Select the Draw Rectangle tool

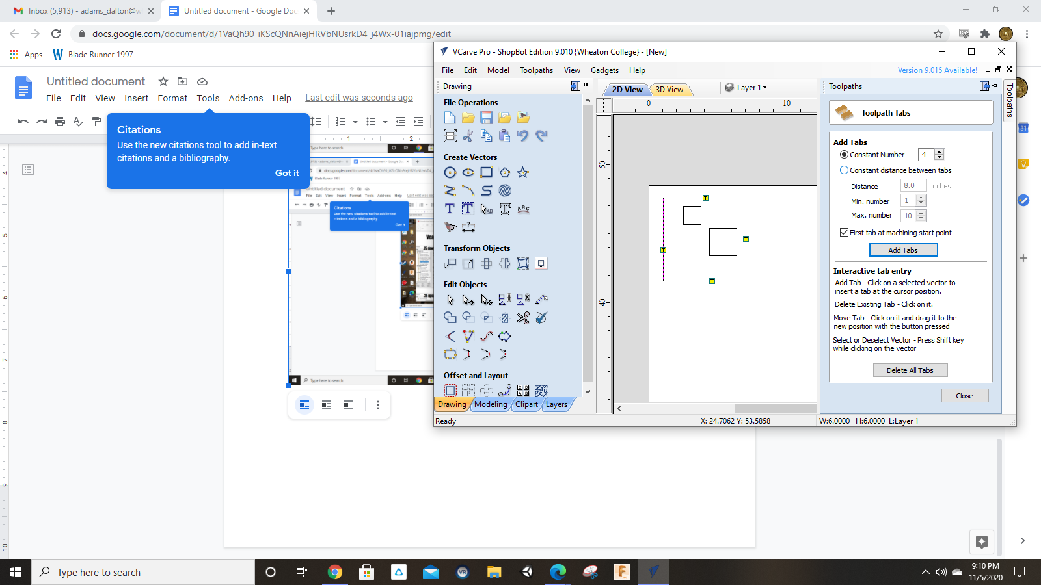click(487, 172)
